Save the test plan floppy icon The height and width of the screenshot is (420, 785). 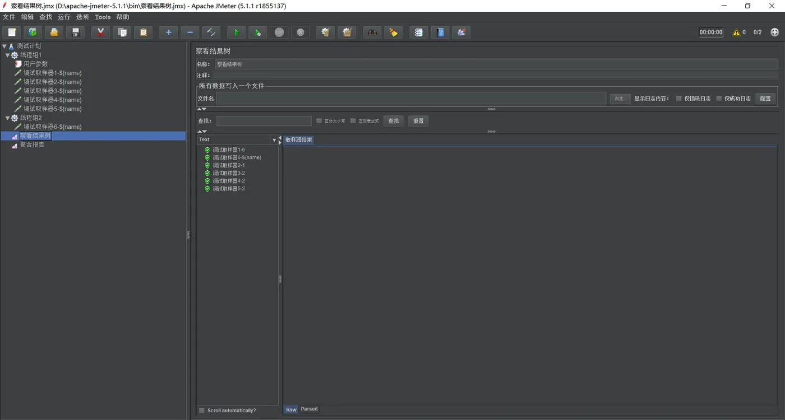coord(75,32)
